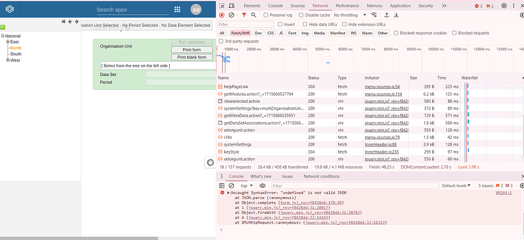Check Hide data URLs
The width and height of the screenshot is (524, 240).
305,25
